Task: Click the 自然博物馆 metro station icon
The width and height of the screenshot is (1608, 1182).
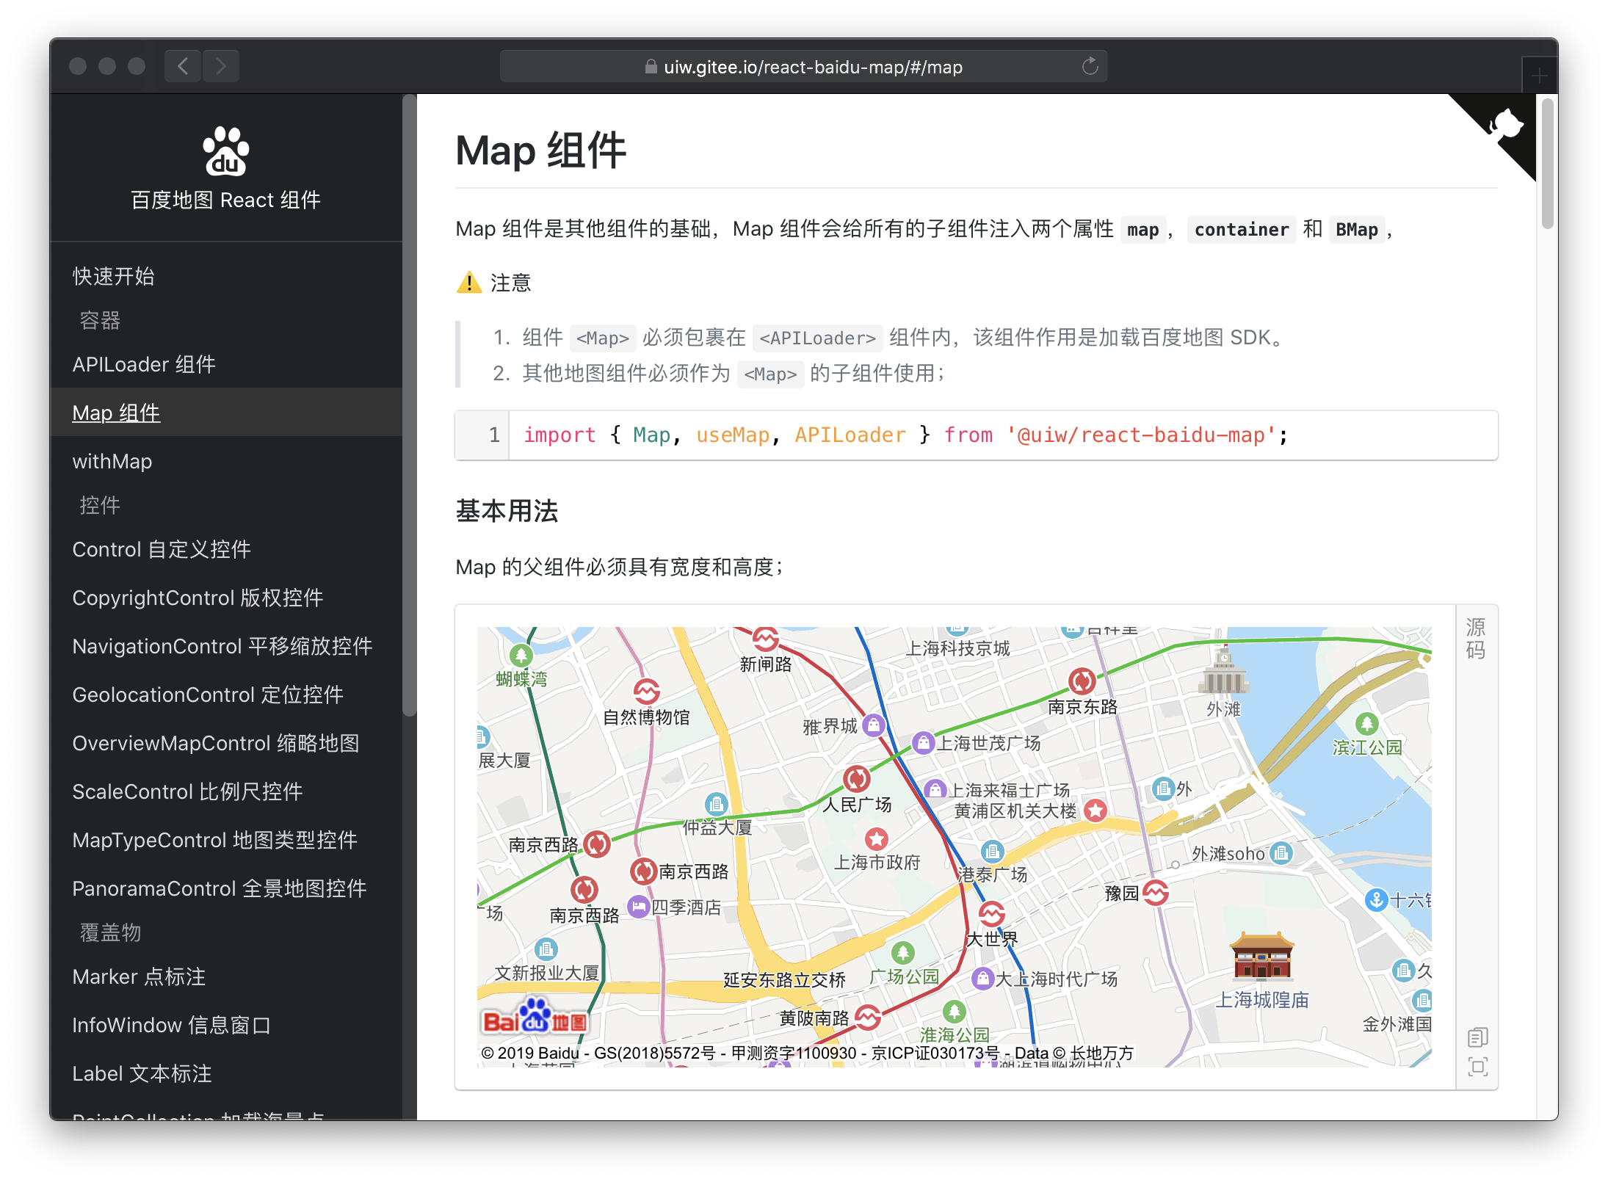Action: (x=647, y=692)
